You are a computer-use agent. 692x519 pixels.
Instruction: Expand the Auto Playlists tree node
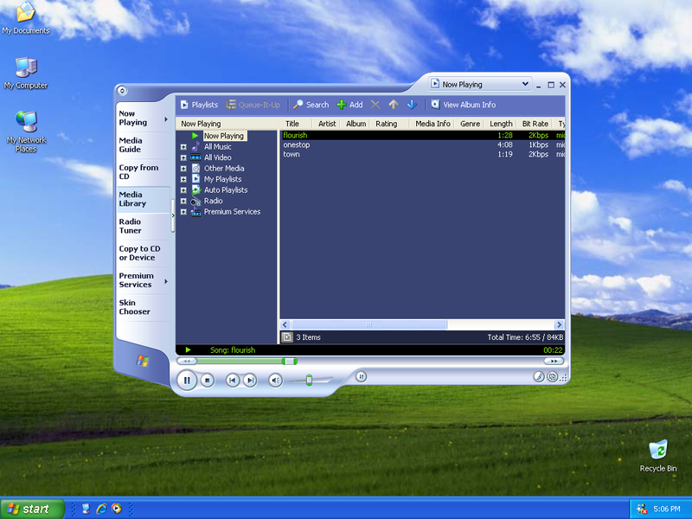[183, 190]
